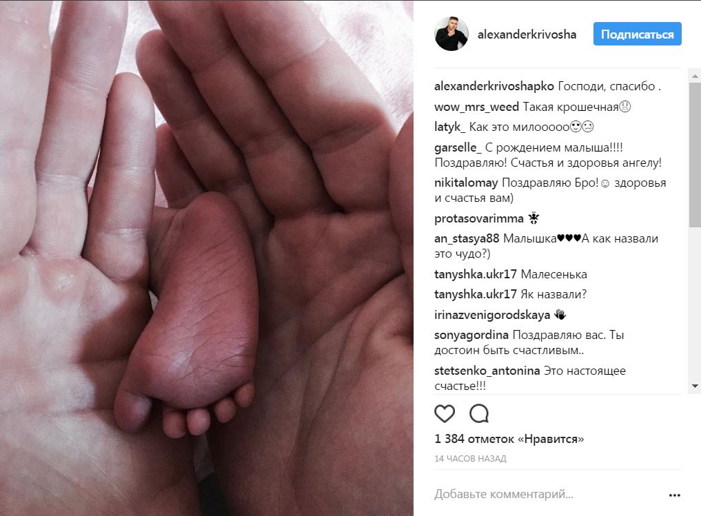Viewport: 701px width, 516px height.
Task: Click the comments scrollbar thumb
Action: pos(695,154)
